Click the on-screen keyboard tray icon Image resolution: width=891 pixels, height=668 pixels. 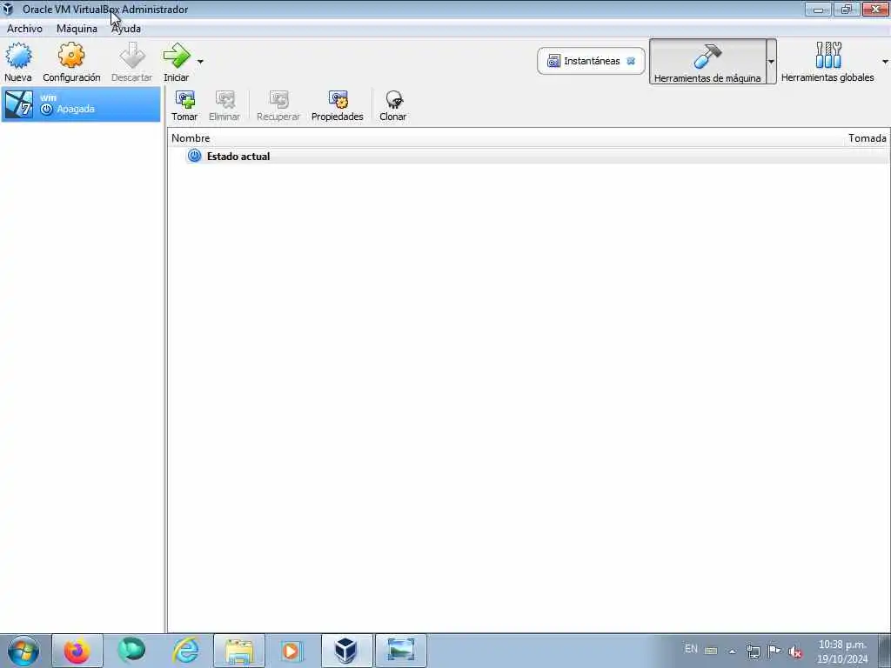pos(711,651)
